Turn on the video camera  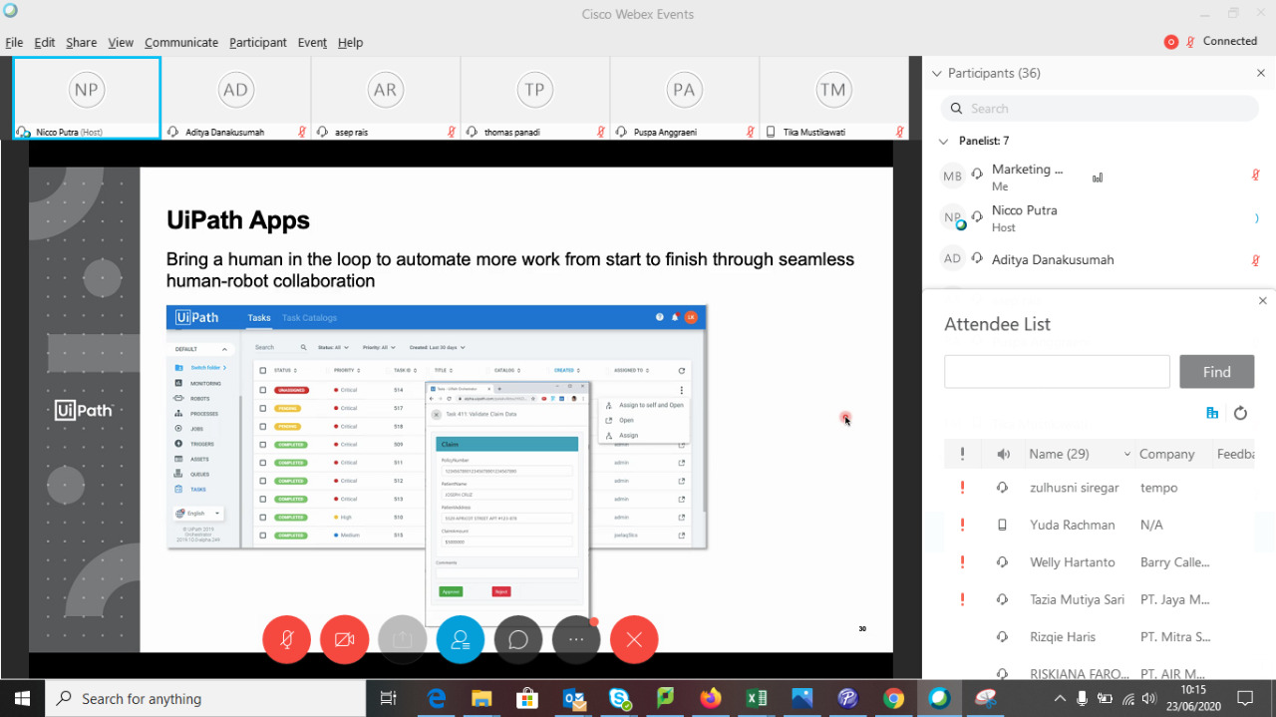(344, 640)
